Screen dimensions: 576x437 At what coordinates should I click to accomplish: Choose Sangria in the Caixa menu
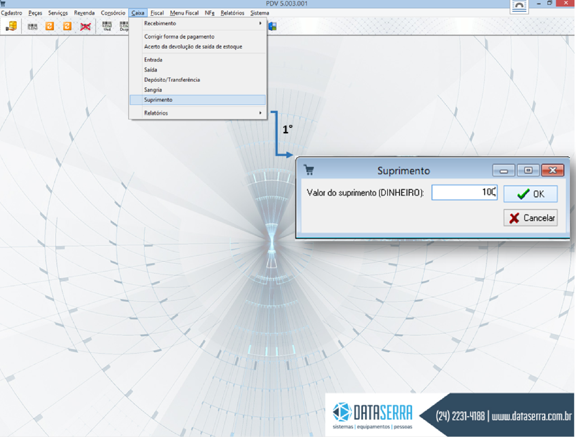click(x=153, y=90)
